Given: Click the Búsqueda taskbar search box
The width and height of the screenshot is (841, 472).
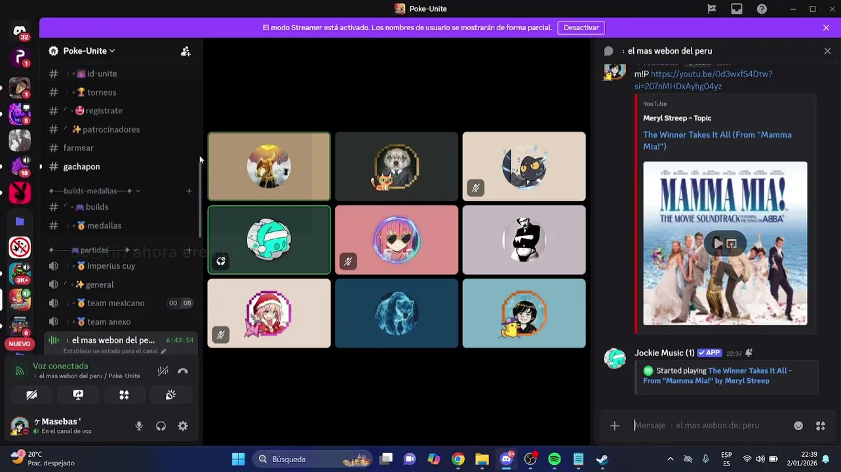Looking at the screenshot, I should click(x=312, y=459).
